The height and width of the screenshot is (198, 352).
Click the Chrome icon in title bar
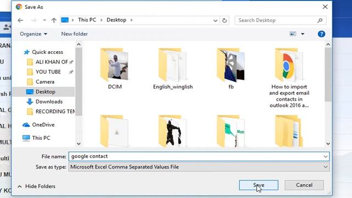pos(19,7)
